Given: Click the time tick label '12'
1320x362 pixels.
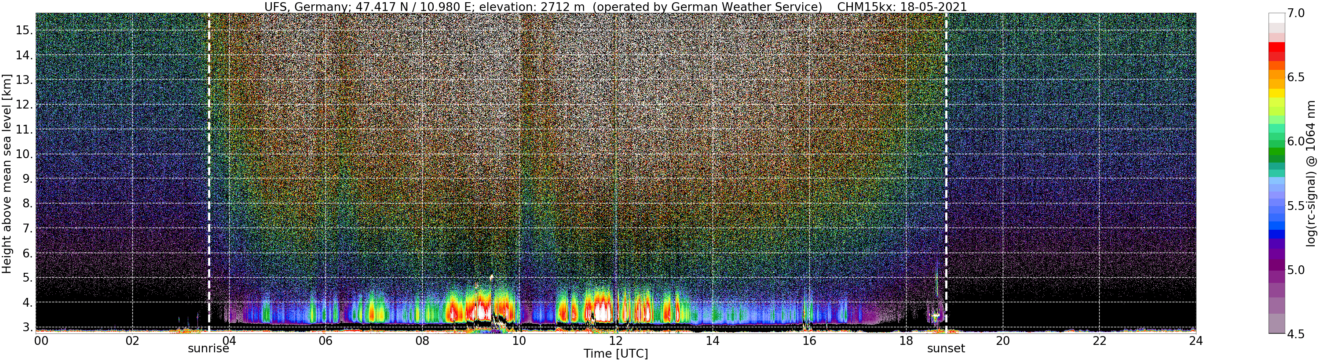Looking at the screenshot, I should point(616,340).
